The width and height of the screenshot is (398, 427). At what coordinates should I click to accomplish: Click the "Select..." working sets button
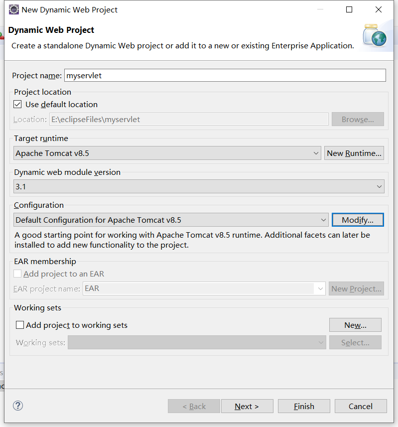[x=355, y=342]
